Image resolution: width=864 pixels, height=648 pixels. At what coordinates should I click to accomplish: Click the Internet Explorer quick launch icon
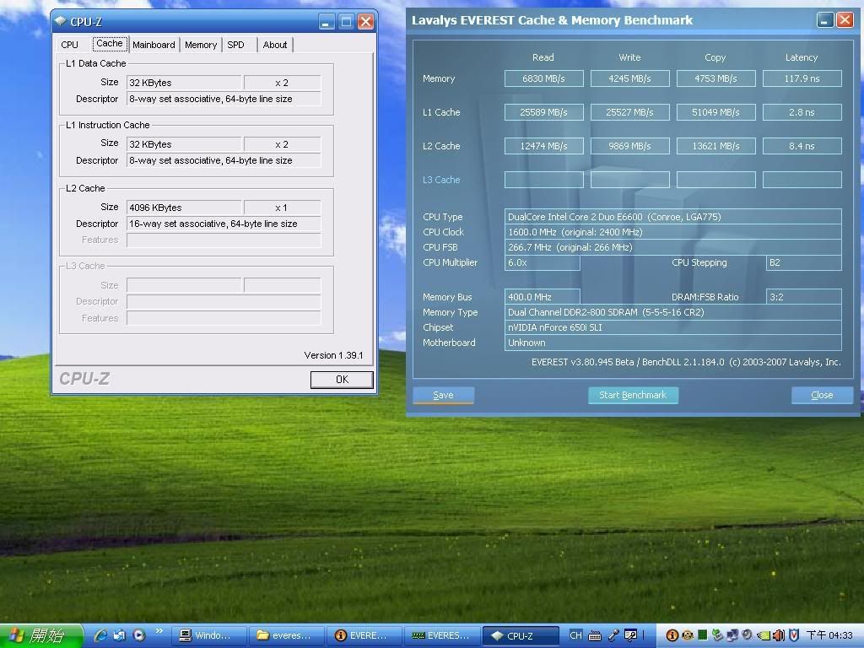pos(100,635)
